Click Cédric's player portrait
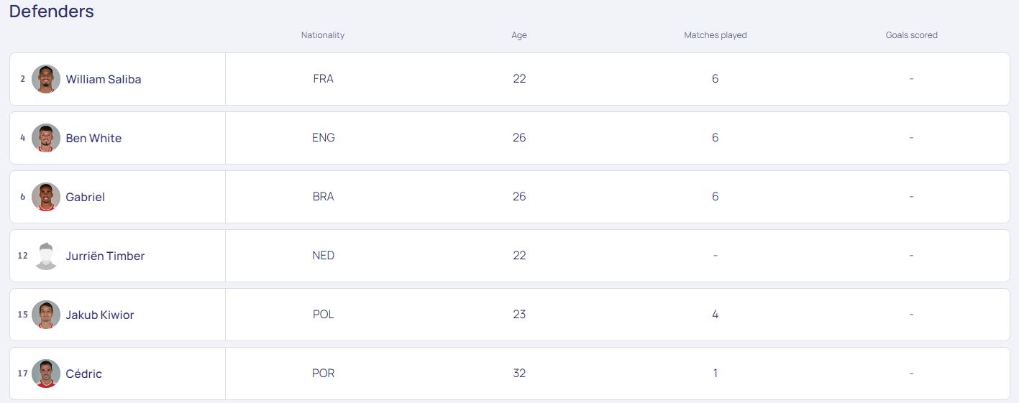Image resolution: width=1019 pixels, height=403 pixels. point(46,374)
